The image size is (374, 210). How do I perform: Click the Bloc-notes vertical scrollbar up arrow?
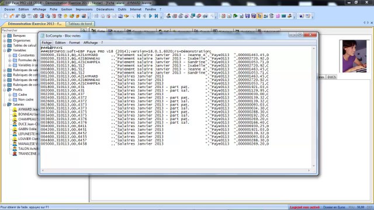pos(314,48)
